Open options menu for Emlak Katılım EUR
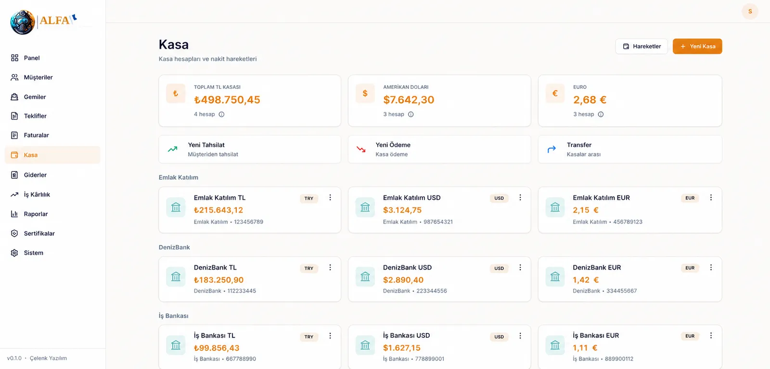 [x=711, y=197]
